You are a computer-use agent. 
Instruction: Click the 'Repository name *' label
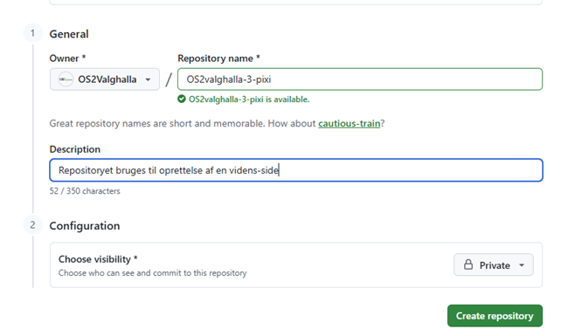coord(218,58)
